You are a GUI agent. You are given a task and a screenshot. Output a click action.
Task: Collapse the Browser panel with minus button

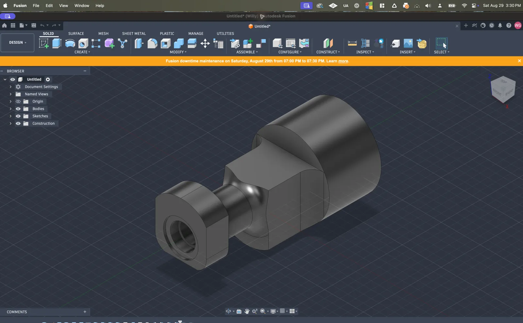(x=85, y=71)
